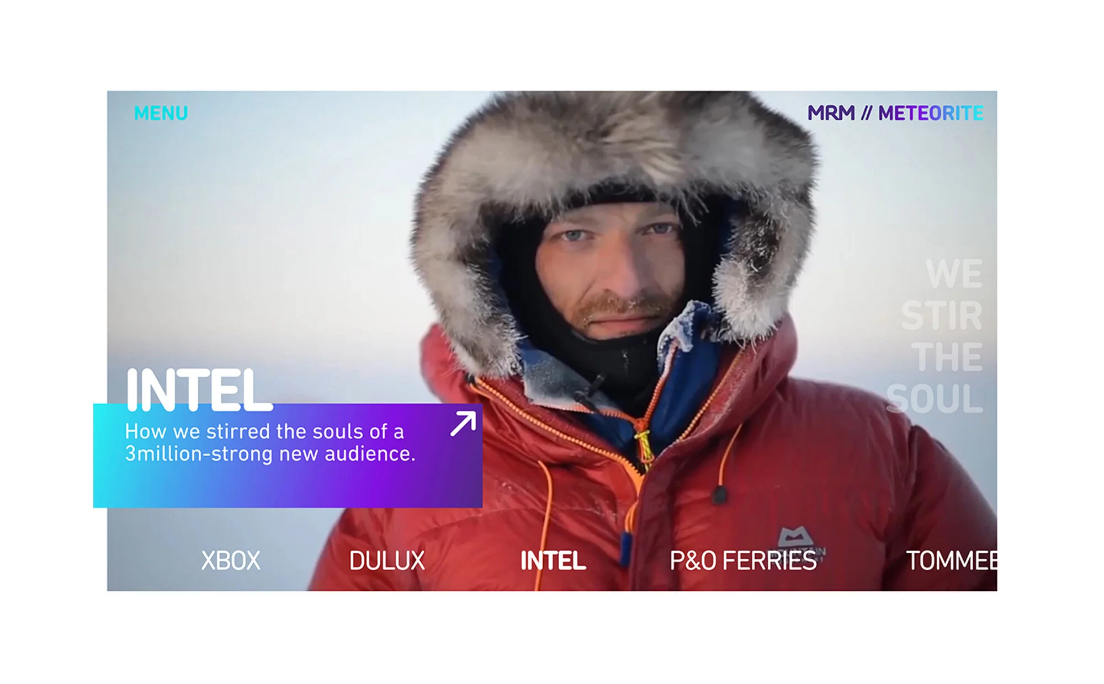
Task: Select the partially visible TOMMEE item
Action: [952, 560]
